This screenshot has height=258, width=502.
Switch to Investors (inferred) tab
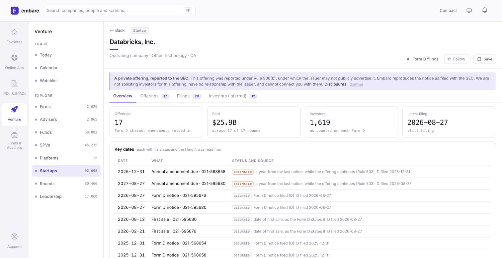pos(233,96)
